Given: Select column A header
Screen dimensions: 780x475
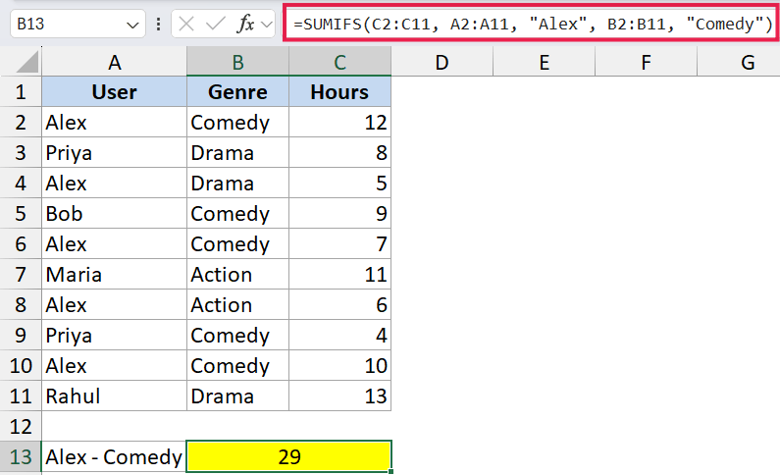Looking at the screenshot, I should pos(115,62).
